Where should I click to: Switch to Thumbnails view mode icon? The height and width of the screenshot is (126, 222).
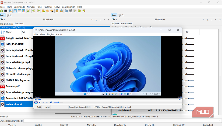coord(24,11)
